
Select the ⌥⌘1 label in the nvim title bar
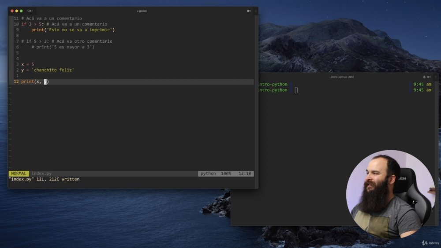point(30,11)
